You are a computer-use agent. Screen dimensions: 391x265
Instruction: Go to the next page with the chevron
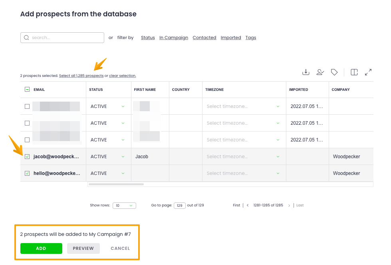click(x=289, y=205)
